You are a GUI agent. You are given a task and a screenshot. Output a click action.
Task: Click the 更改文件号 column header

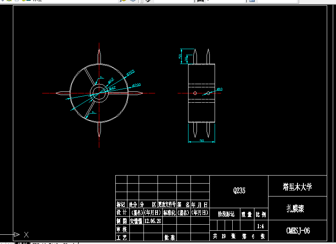pos(167,204)
